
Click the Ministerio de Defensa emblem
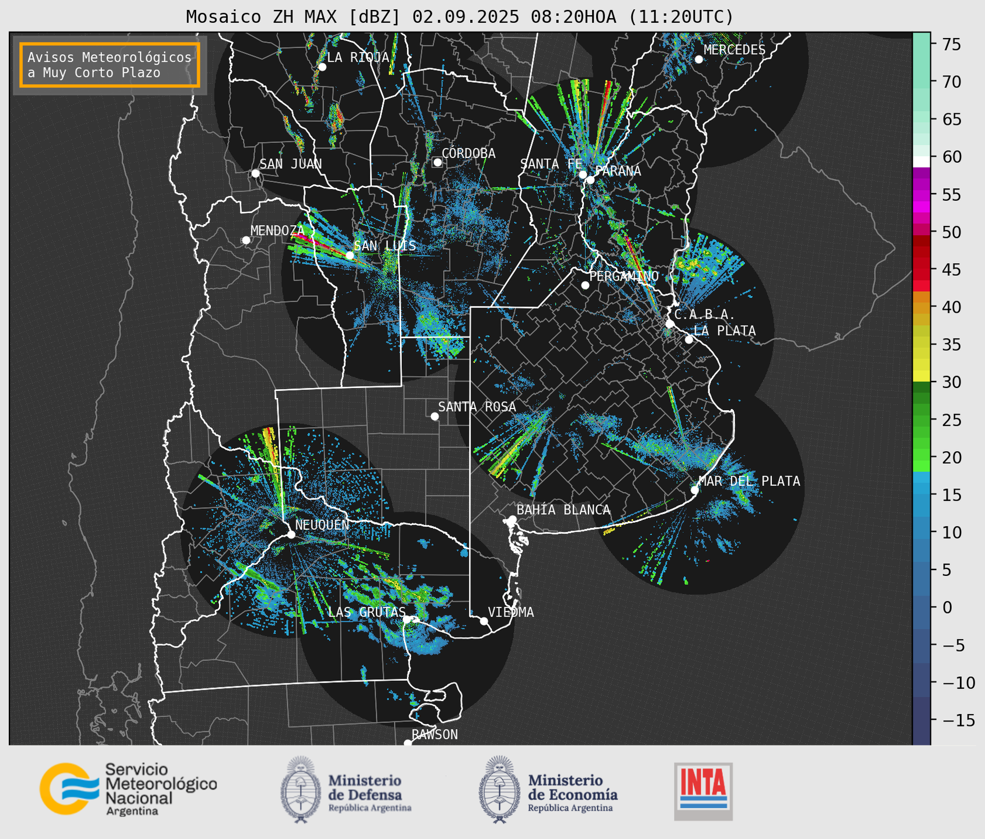tap(301, 790)
